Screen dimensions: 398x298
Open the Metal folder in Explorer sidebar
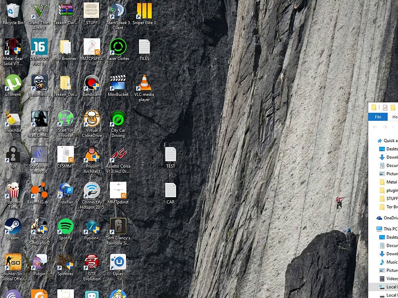388,182
